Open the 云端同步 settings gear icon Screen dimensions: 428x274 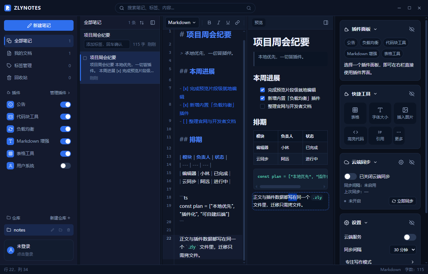click(401, 162)
